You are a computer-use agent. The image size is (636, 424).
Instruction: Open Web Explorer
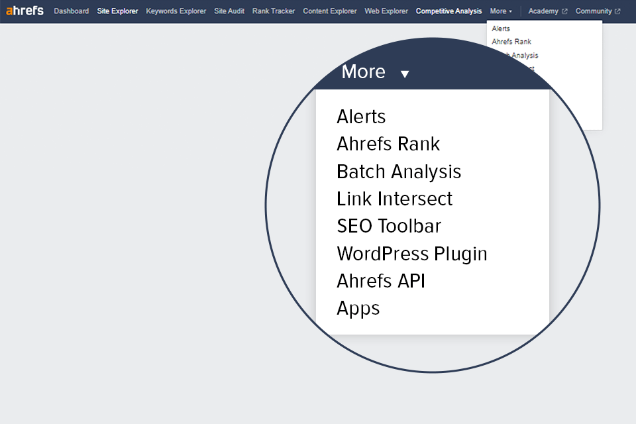[386, 11]
